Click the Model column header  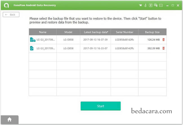pyautogui.click(x=68, y=32)
